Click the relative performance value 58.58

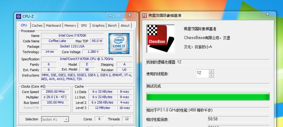click(x=239, y=119)
